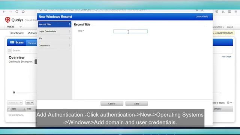Switch to the Scans sub-tab

(32, 43)
